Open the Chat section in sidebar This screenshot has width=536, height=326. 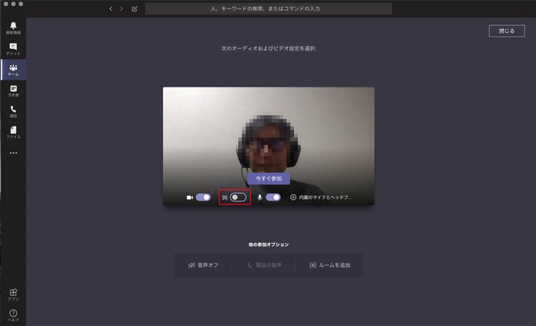13,49
